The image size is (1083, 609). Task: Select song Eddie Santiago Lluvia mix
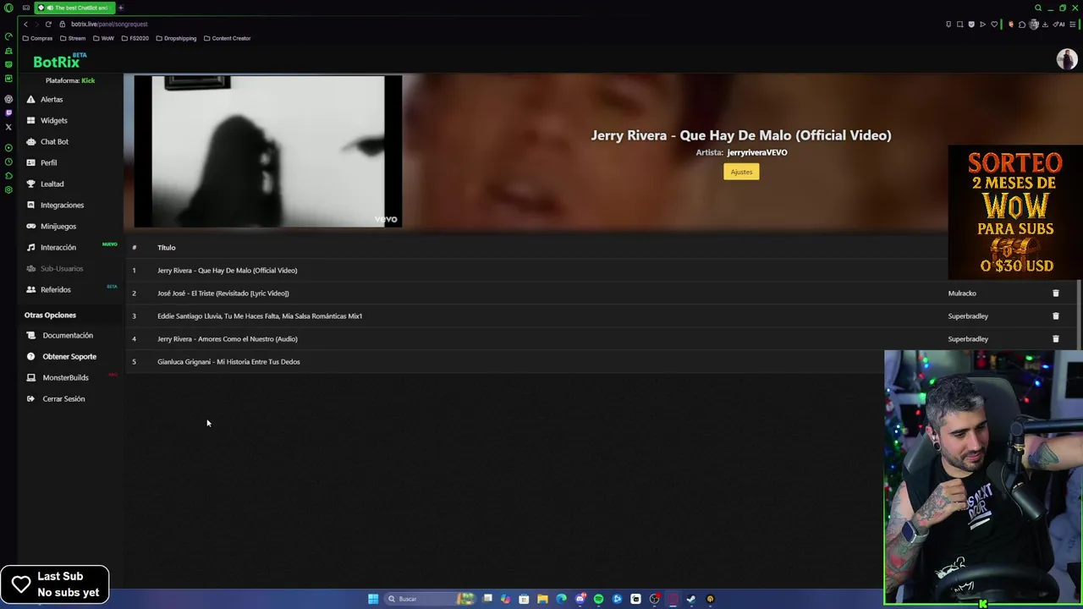259,316
